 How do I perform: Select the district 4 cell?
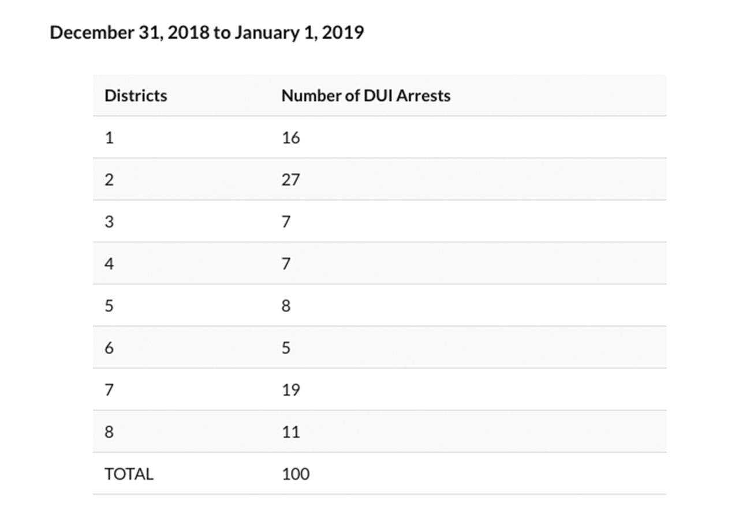[109, 264]
